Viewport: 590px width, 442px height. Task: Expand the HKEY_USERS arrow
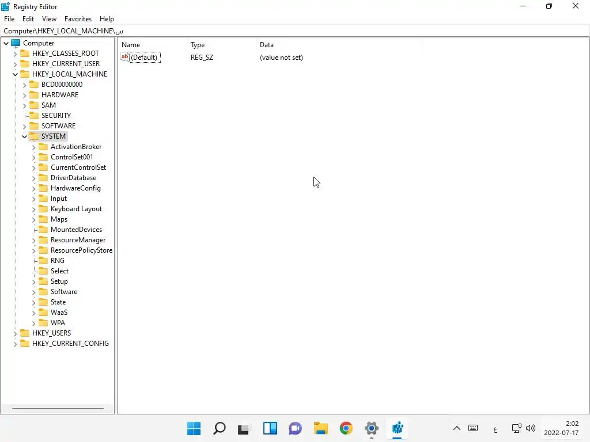(x=15, y=333)
